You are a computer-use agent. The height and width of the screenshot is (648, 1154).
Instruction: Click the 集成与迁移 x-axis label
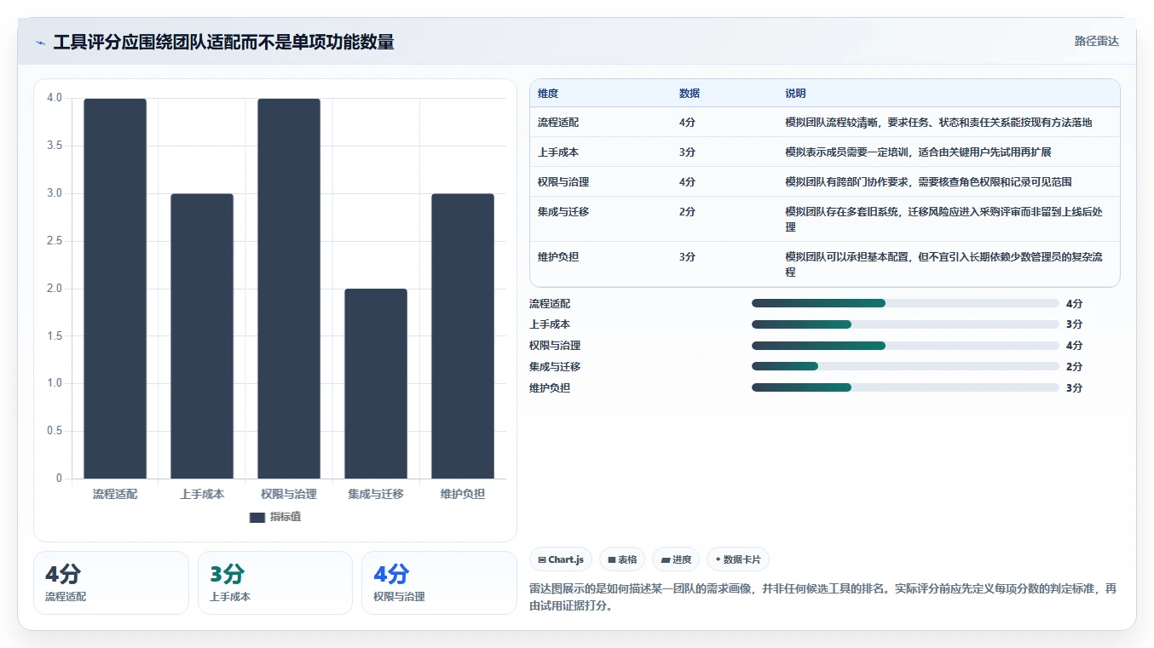(376, 494)
